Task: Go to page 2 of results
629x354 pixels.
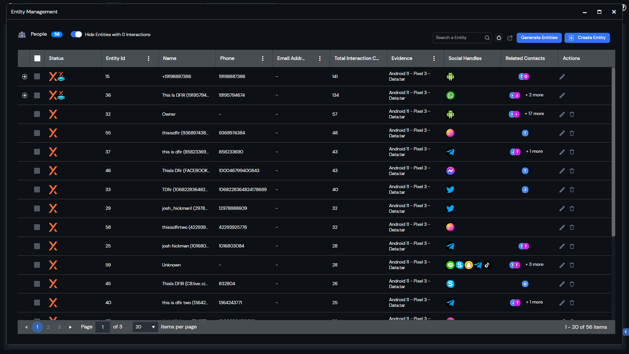Action: coord(48,327)
